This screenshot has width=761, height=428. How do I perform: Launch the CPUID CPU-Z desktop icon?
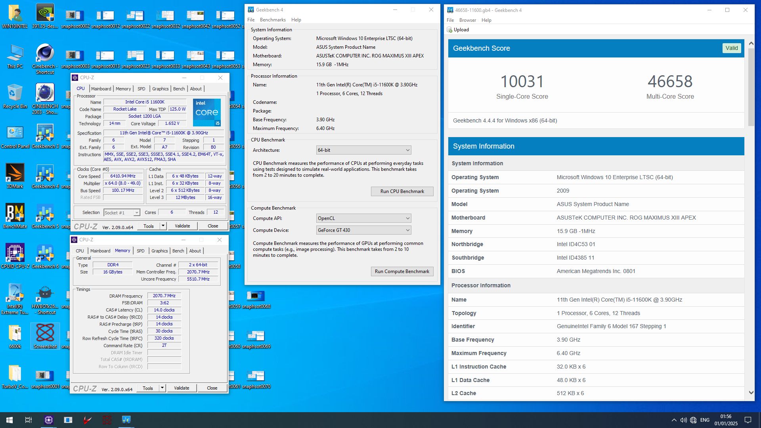coord(15,257)
